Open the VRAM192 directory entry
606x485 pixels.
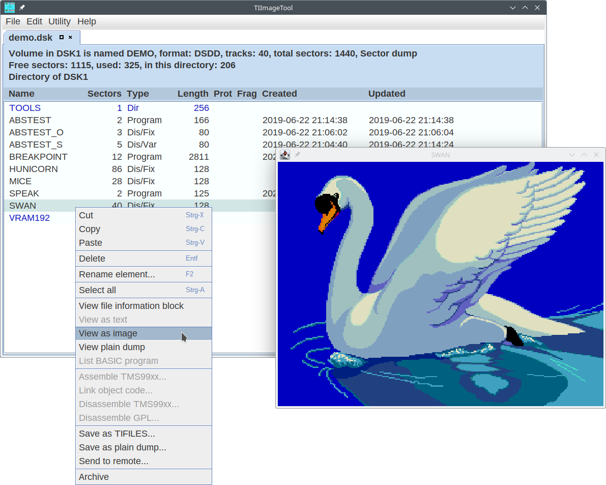[x=30, y=218]
